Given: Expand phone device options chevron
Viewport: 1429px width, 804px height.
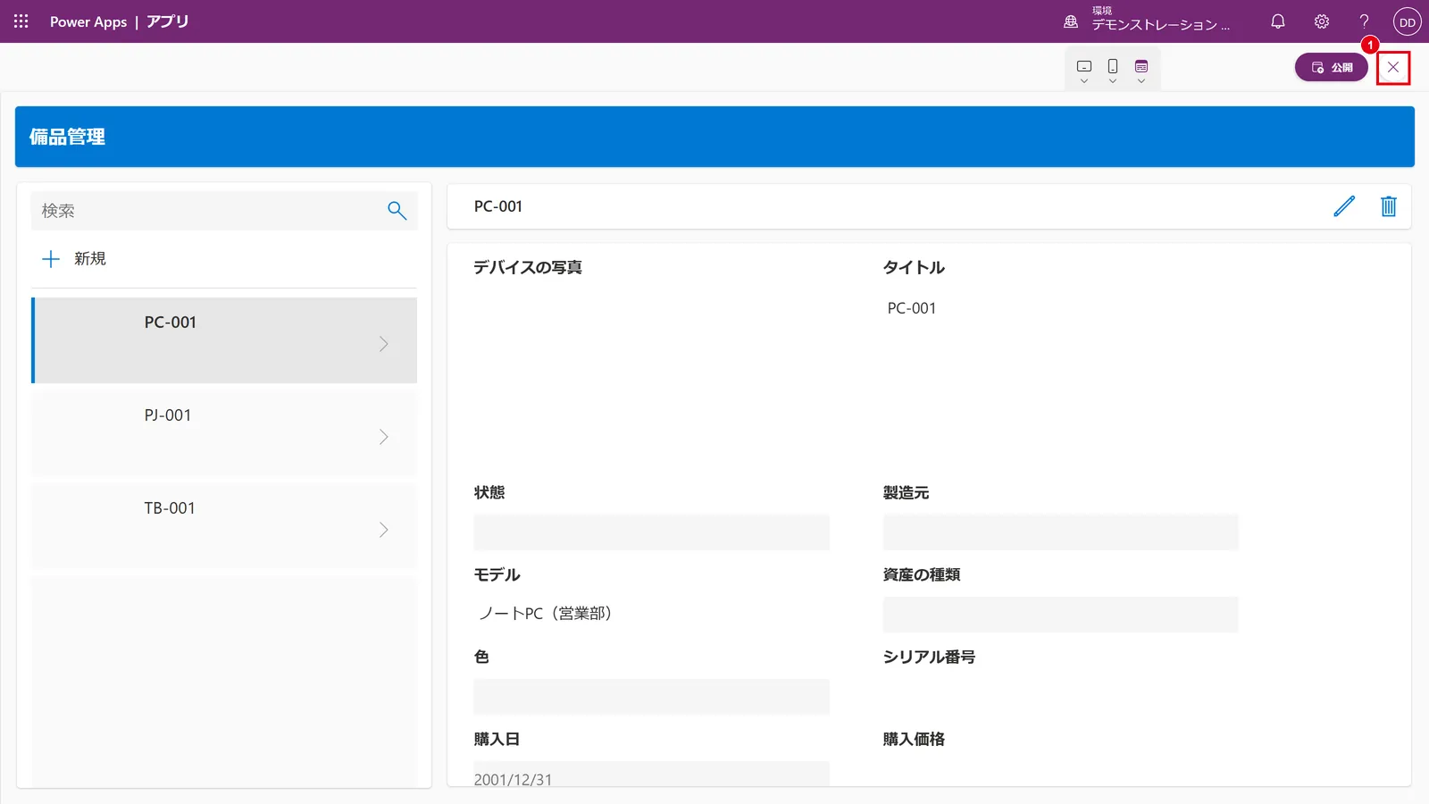Looking at the screenshot, I should coord(1113,81).
